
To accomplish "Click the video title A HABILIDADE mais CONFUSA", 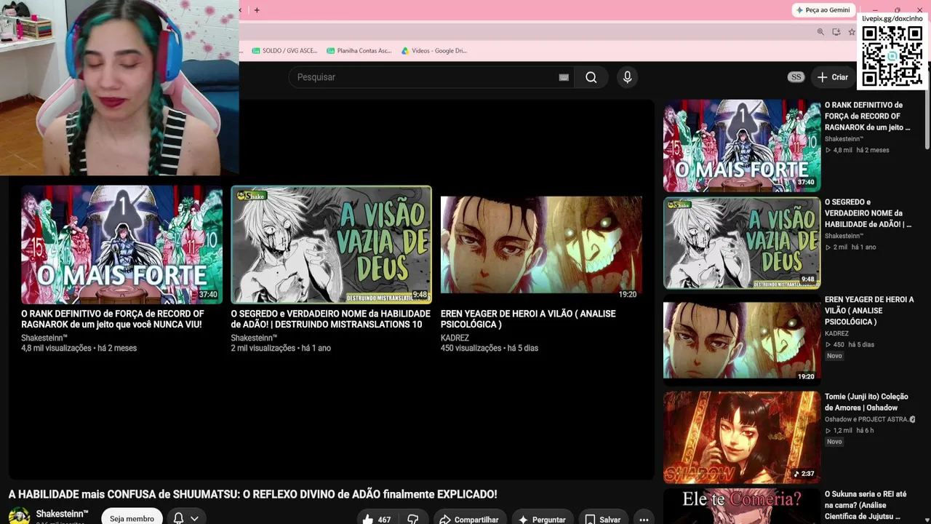I will (252, 494).
